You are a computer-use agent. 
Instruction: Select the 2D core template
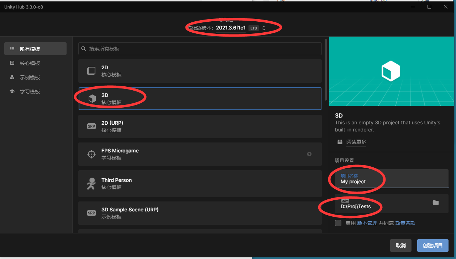tap(200, 71)
